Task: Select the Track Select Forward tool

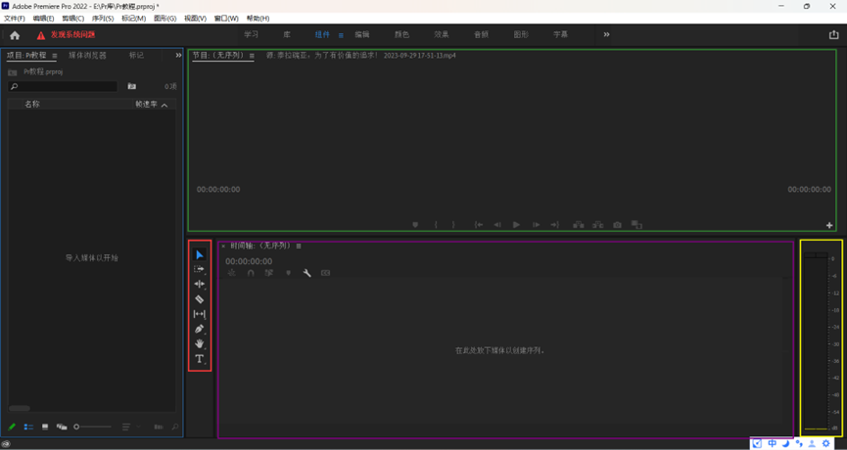Action: [200, 269]
